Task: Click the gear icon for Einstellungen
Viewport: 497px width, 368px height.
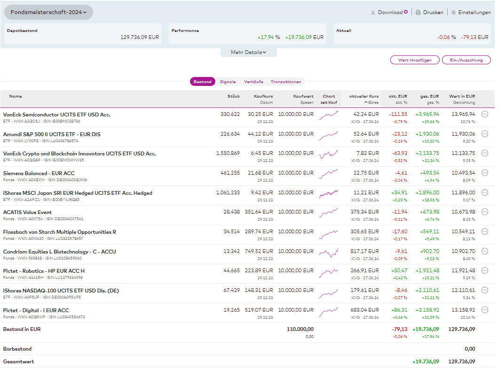Action: click(453, 13)
